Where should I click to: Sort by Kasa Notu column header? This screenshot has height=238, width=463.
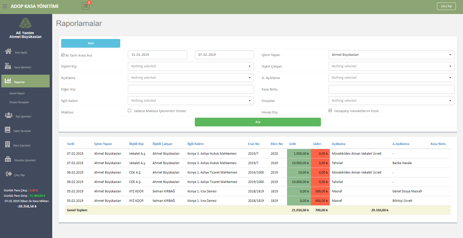[438, 144]
